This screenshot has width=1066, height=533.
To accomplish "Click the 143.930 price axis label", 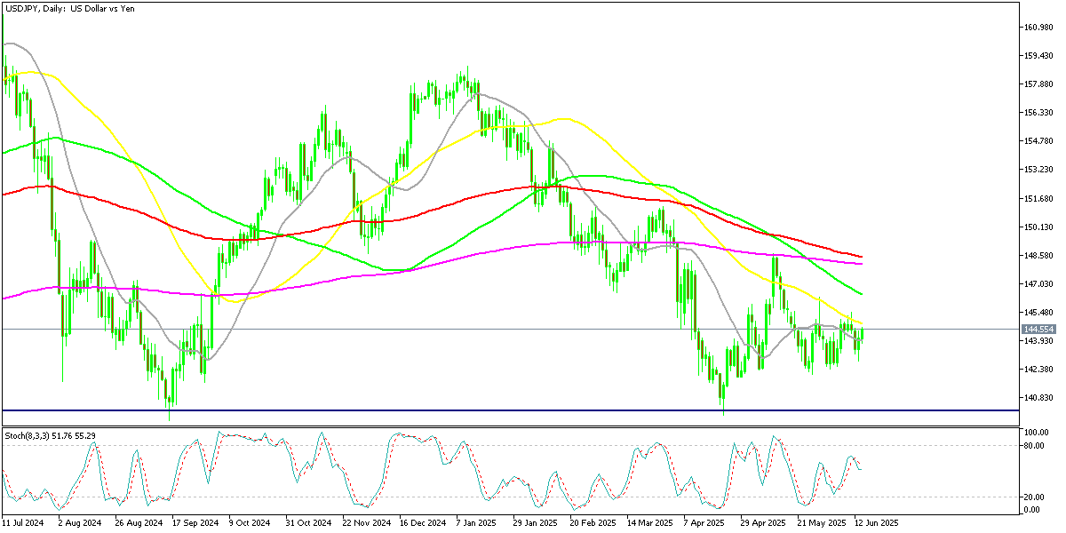I will coord(1038,341).
